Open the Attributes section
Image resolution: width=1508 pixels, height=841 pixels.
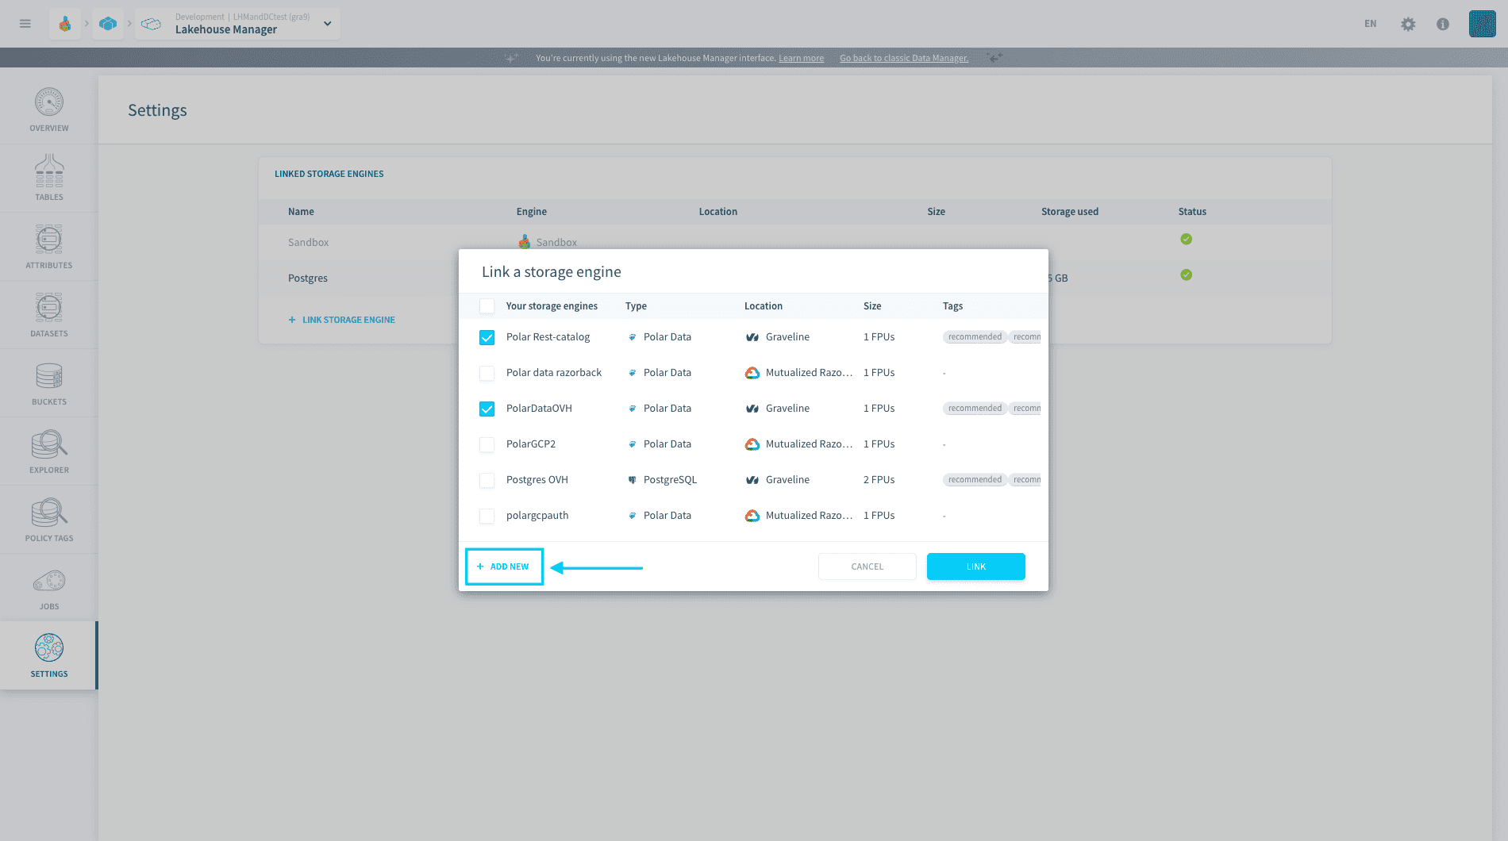point(49,246)
